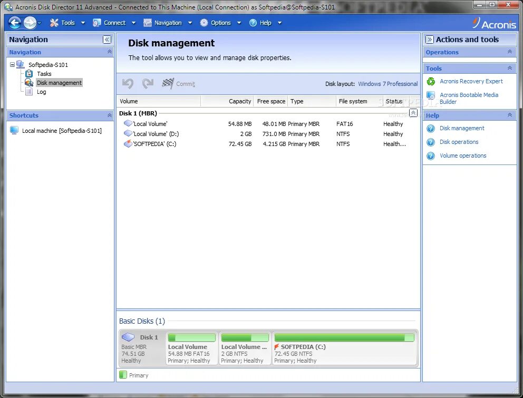Open the back/forward history dropdown arrow
The width and height of the screenshot is (523, 398).
click(x=40, y=23)
